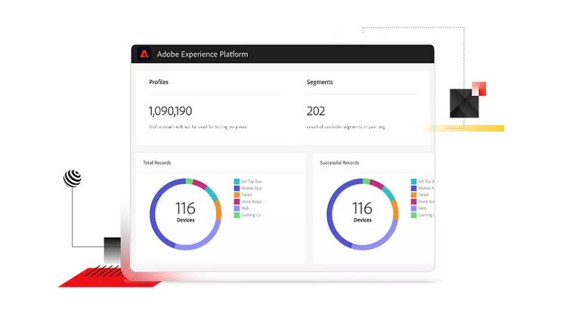The height and width of the screenshot is (319, 567).
Task: Click the 116 Devices center of Total Records
Action: tap(185, 211)
